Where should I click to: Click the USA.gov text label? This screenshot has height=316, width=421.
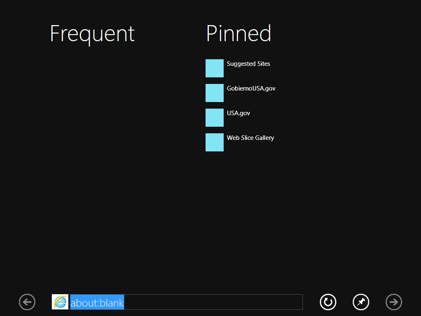tap(238, 113)
